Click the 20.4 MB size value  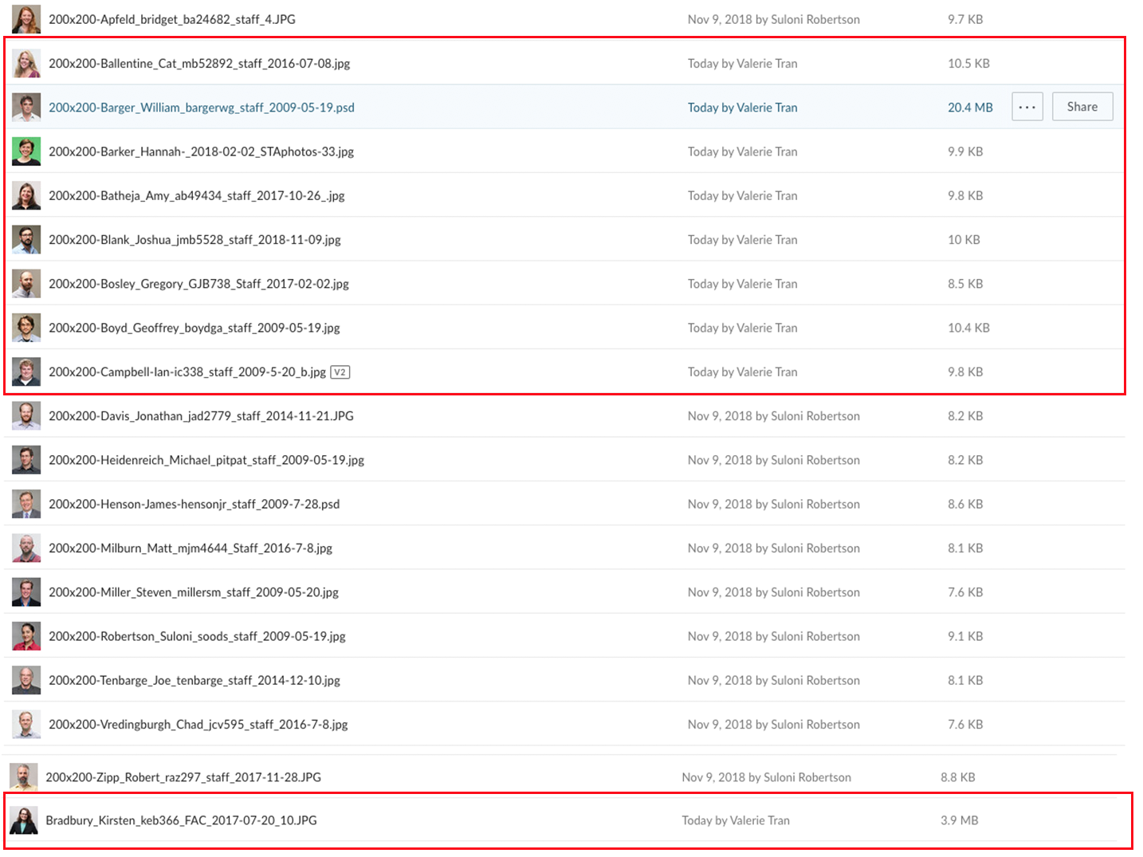click(970, 108)
